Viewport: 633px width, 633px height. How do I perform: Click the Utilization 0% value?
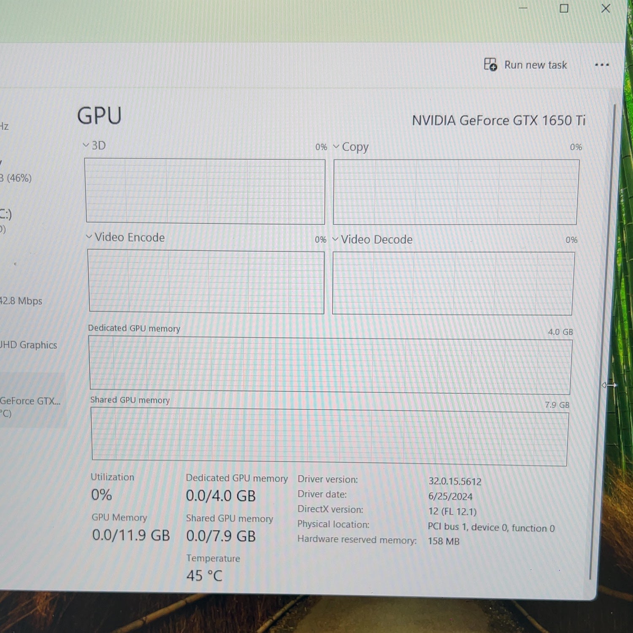point(101,495)
